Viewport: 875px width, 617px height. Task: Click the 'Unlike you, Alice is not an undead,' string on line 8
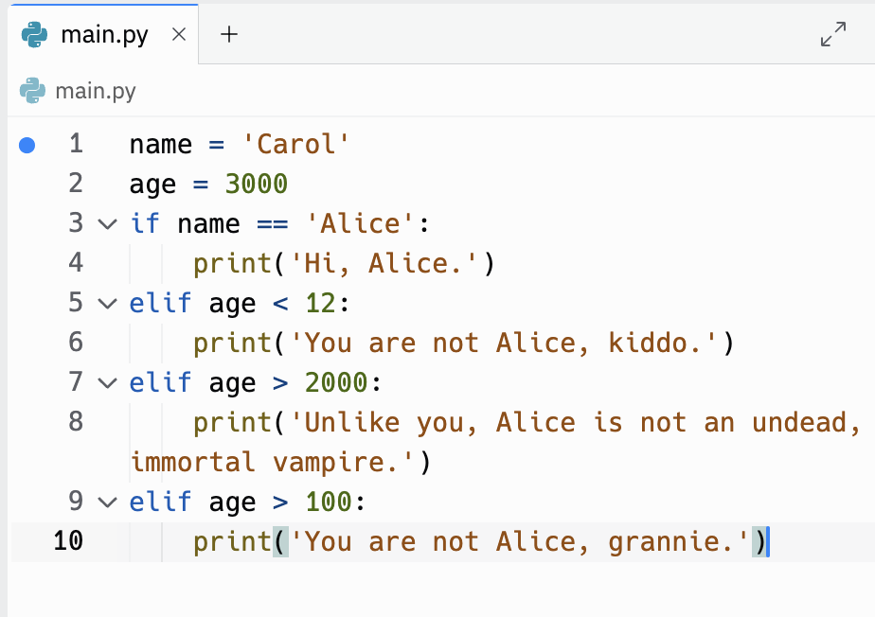coord(576,423)
